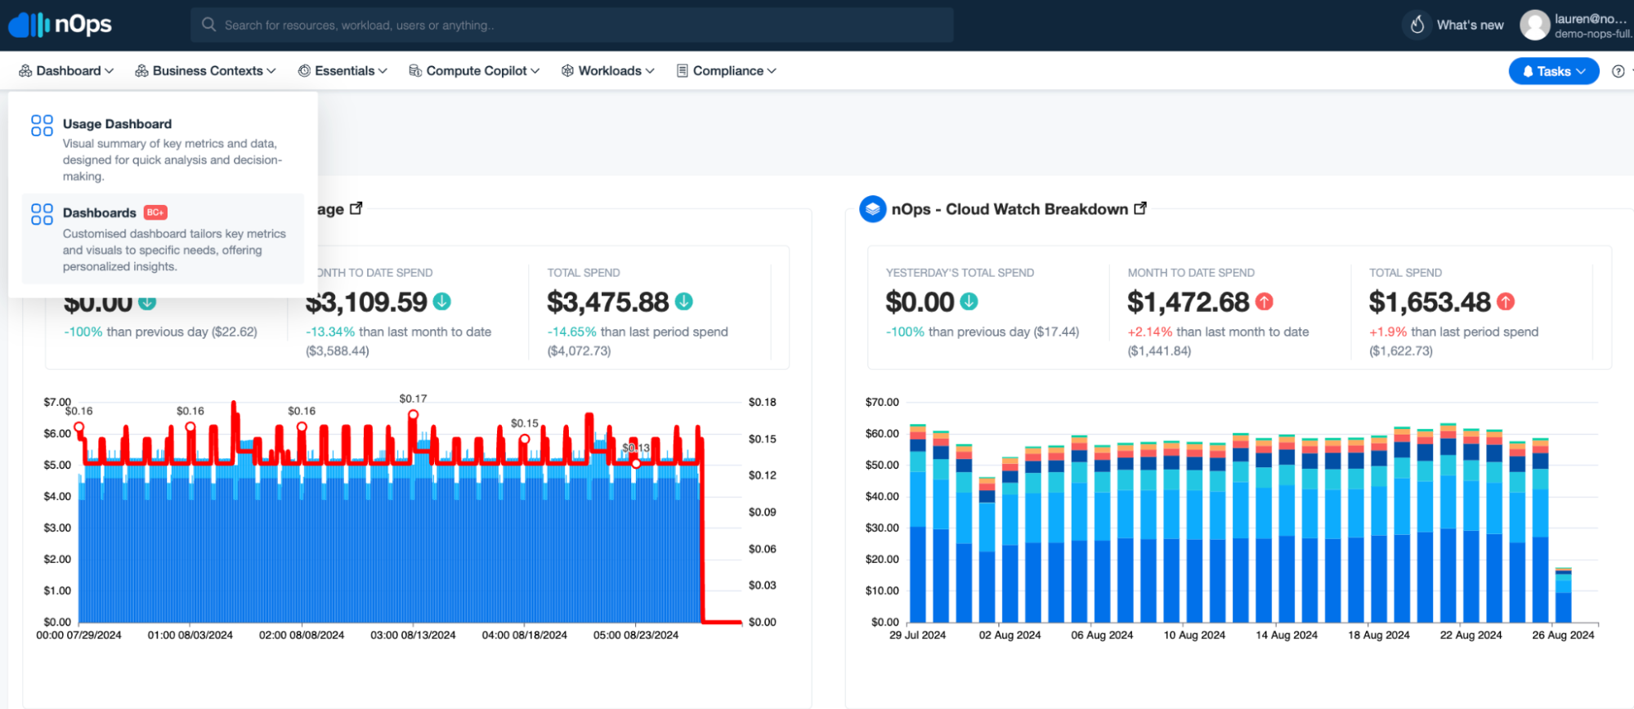This screenshot has width=1634, height=709.
Task: Click the $3,475.88 total spend value
Action: coord(608,302)
